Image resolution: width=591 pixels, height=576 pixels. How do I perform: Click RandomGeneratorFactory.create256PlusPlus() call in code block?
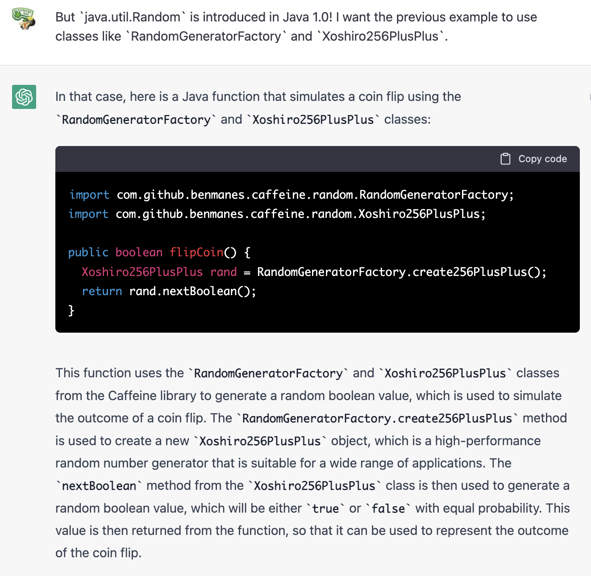pyautogui.click(x=402, y=272)
